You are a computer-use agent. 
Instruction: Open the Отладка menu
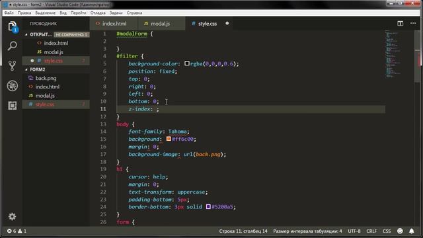pyautogui.click(x=98, y=13)
